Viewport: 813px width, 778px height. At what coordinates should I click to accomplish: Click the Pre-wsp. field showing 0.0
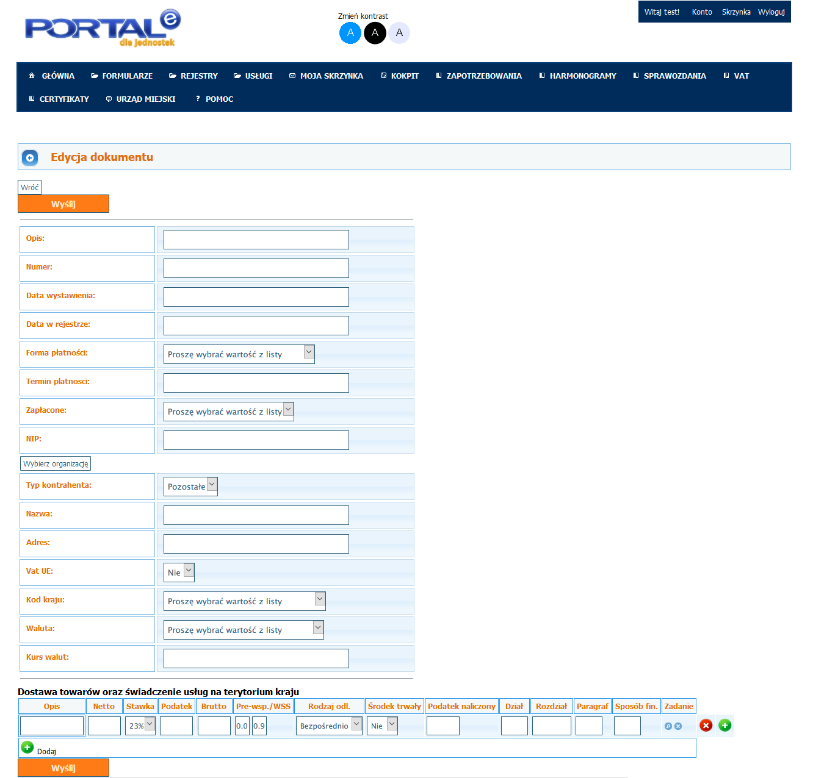tap(242, 726)
